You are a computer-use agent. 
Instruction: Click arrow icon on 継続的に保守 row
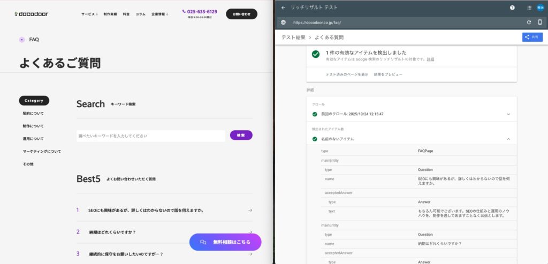pos(250,254)
